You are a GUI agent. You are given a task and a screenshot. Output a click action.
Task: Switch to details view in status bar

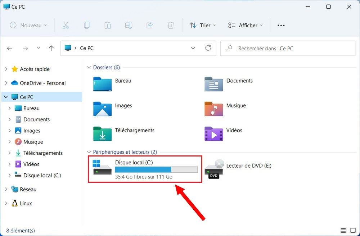click(x=343, y=230)
